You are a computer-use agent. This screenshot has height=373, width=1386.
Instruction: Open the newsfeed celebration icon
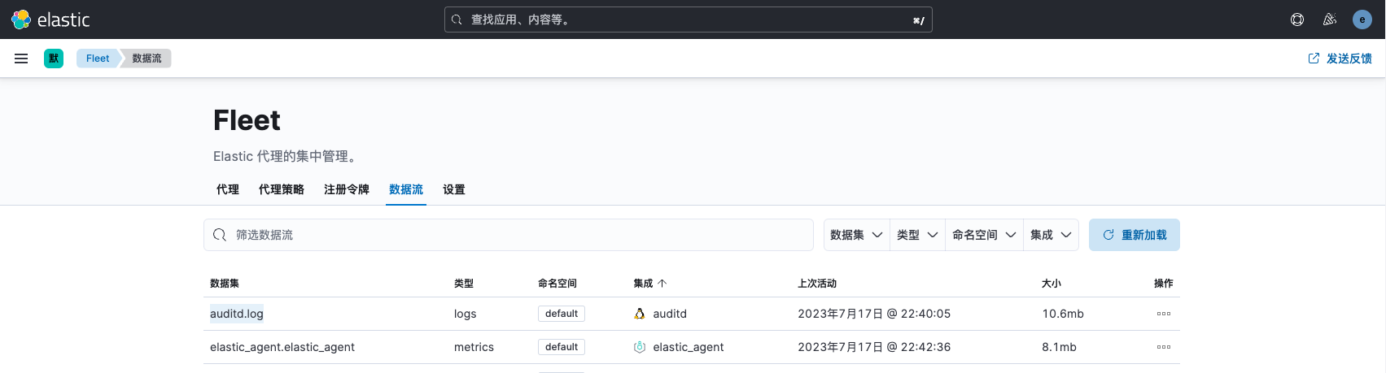(1330, 20)
